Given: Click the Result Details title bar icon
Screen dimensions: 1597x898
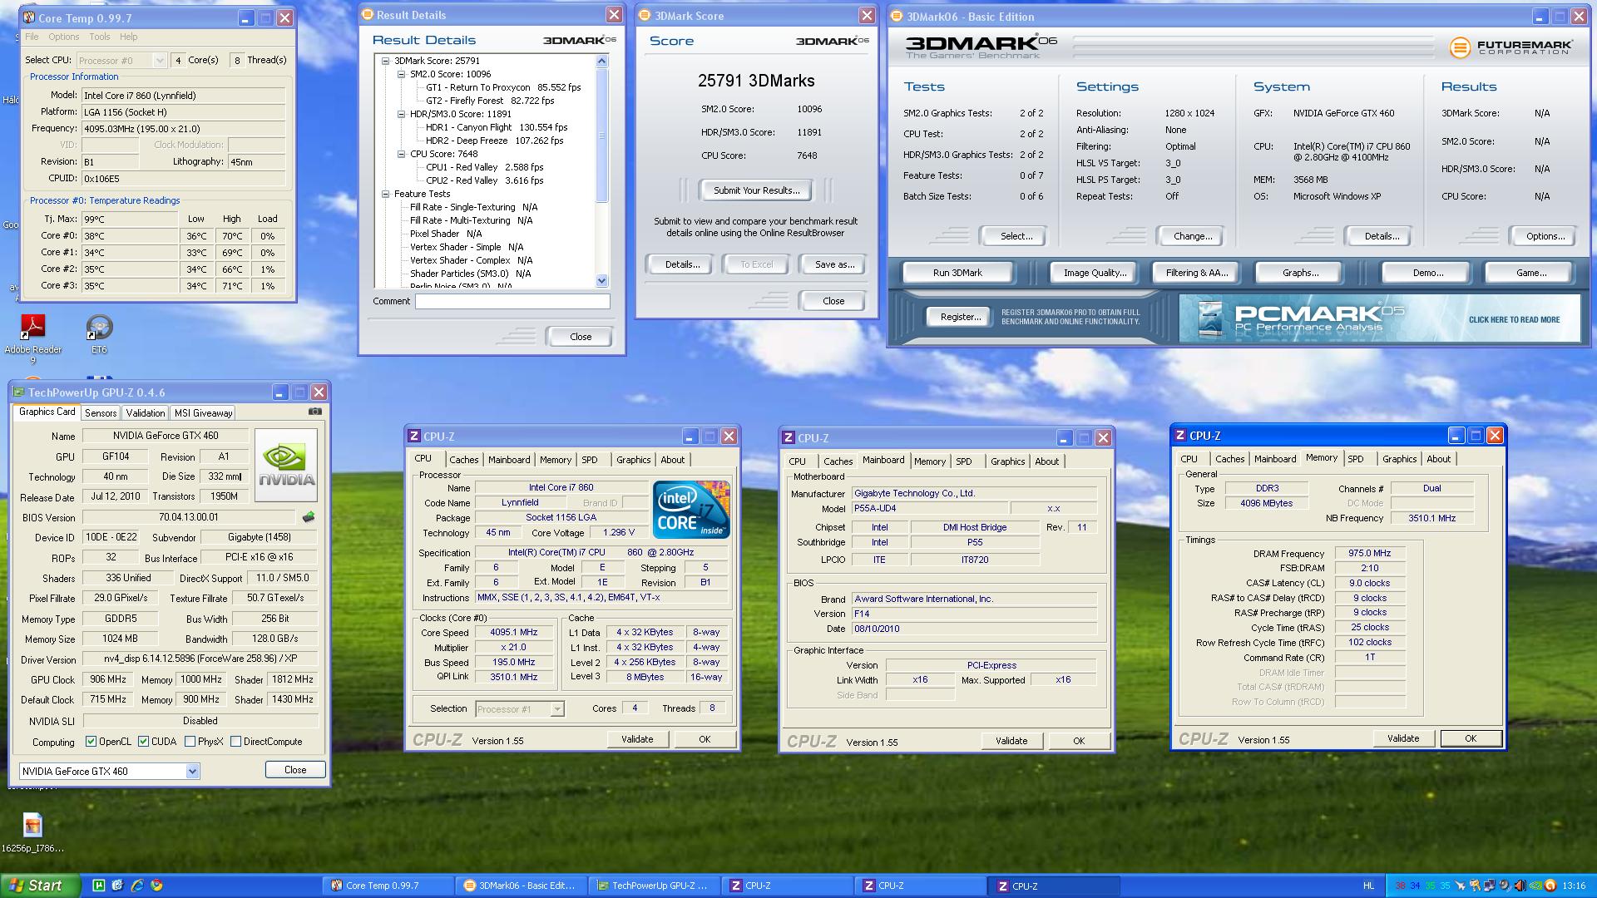Looking at the screenshot, I should click(x=368, y=14).
